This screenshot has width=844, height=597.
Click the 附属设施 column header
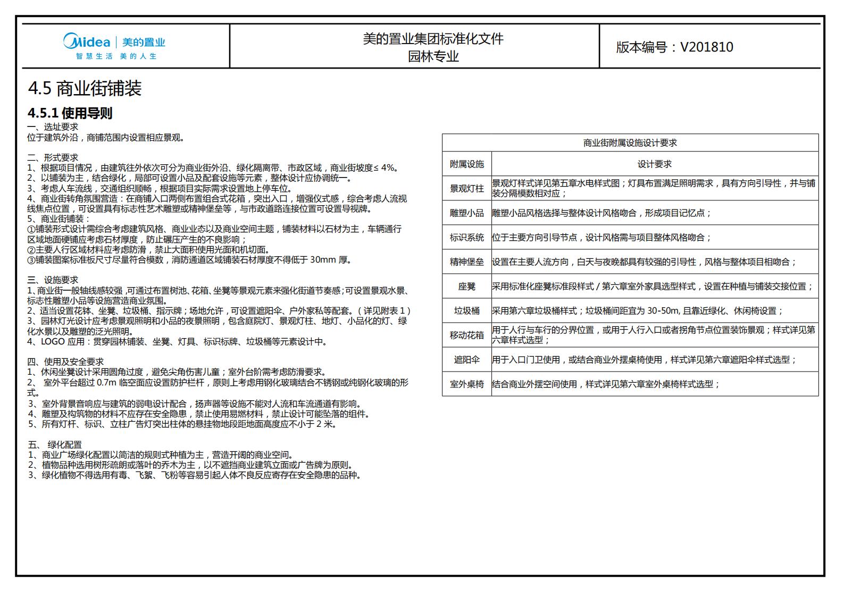pos(467,164)
